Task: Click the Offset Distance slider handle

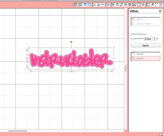Action: pyautogui.click(x=133, y=39)
